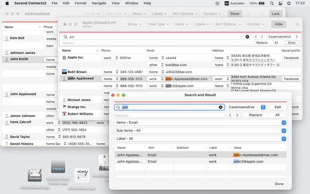Clear the Joh search in vcf window
Image resolution: width=310 pixels, height=194 pixels.
coord(247,37)
